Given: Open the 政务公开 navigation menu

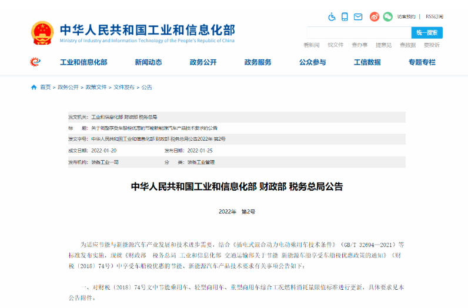Looking at the screenshot, I should click(203, 62).
